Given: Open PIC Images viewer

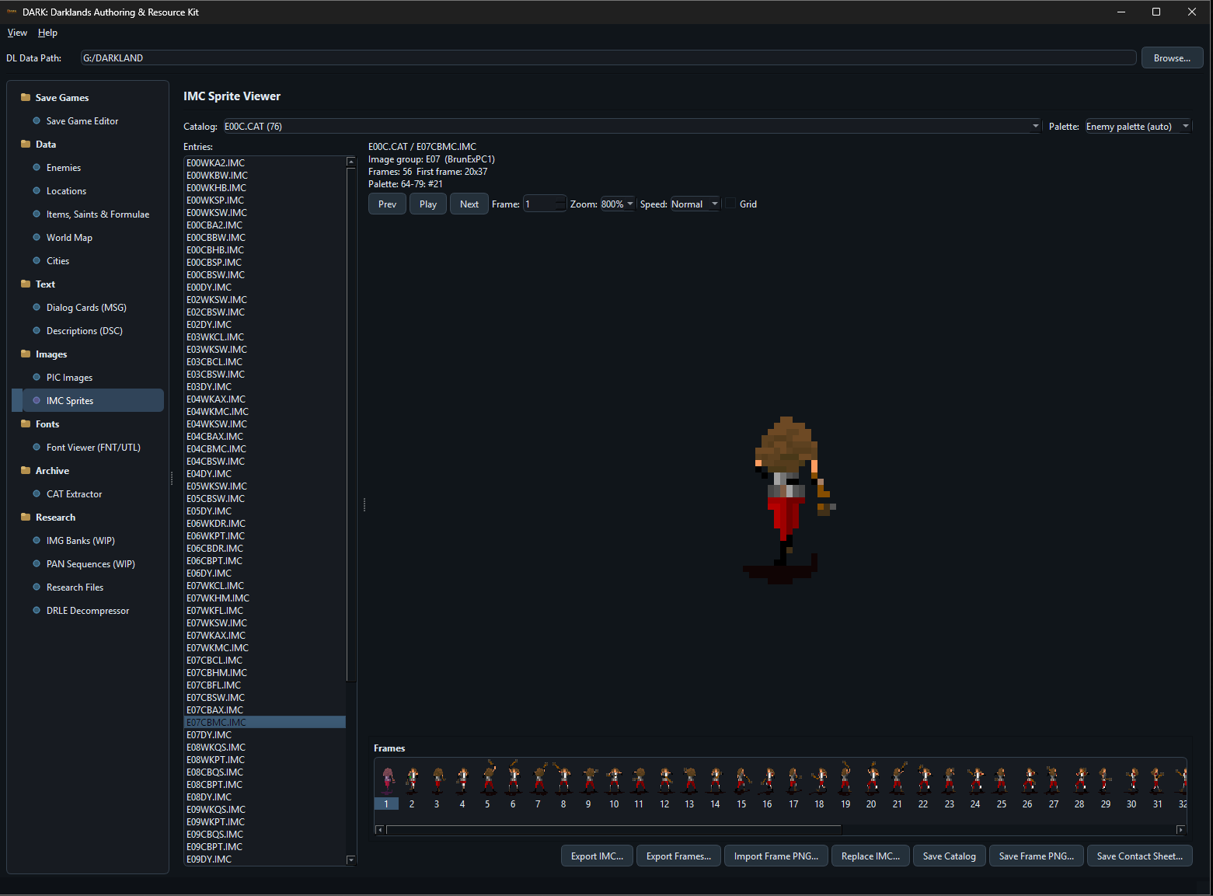Looking at the screenshot, I should tap(69, 378).
